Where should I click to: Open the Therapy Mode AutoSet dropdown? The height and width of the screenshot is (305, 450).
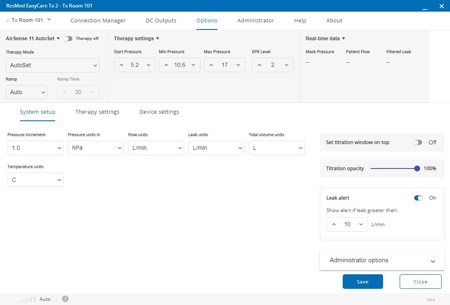tap(52, 65)
